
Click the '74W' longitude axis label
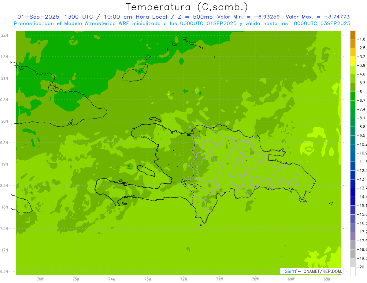tap(112, 279)
